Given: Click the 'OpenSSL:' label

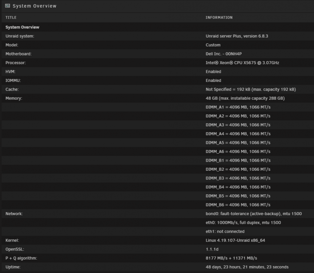Looking at the screenshot, I should [x=15, y=249].
